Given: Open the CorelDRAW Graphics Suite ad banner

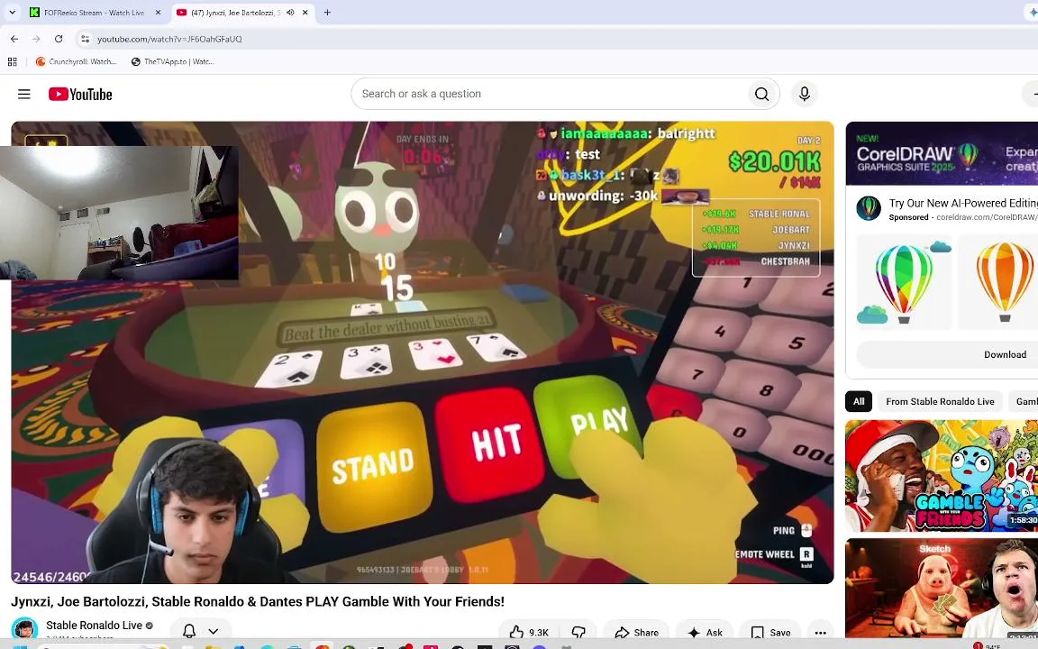Looking at the screenshot, I should pos(942,153).
